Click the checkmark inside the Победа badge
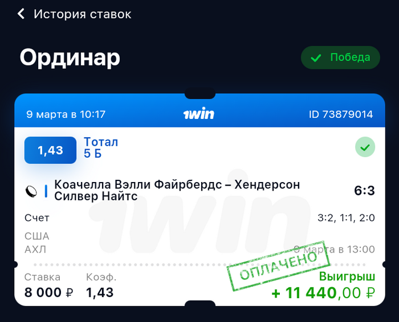The width and height of the screenshot is (399, 322). pos(316,58)
